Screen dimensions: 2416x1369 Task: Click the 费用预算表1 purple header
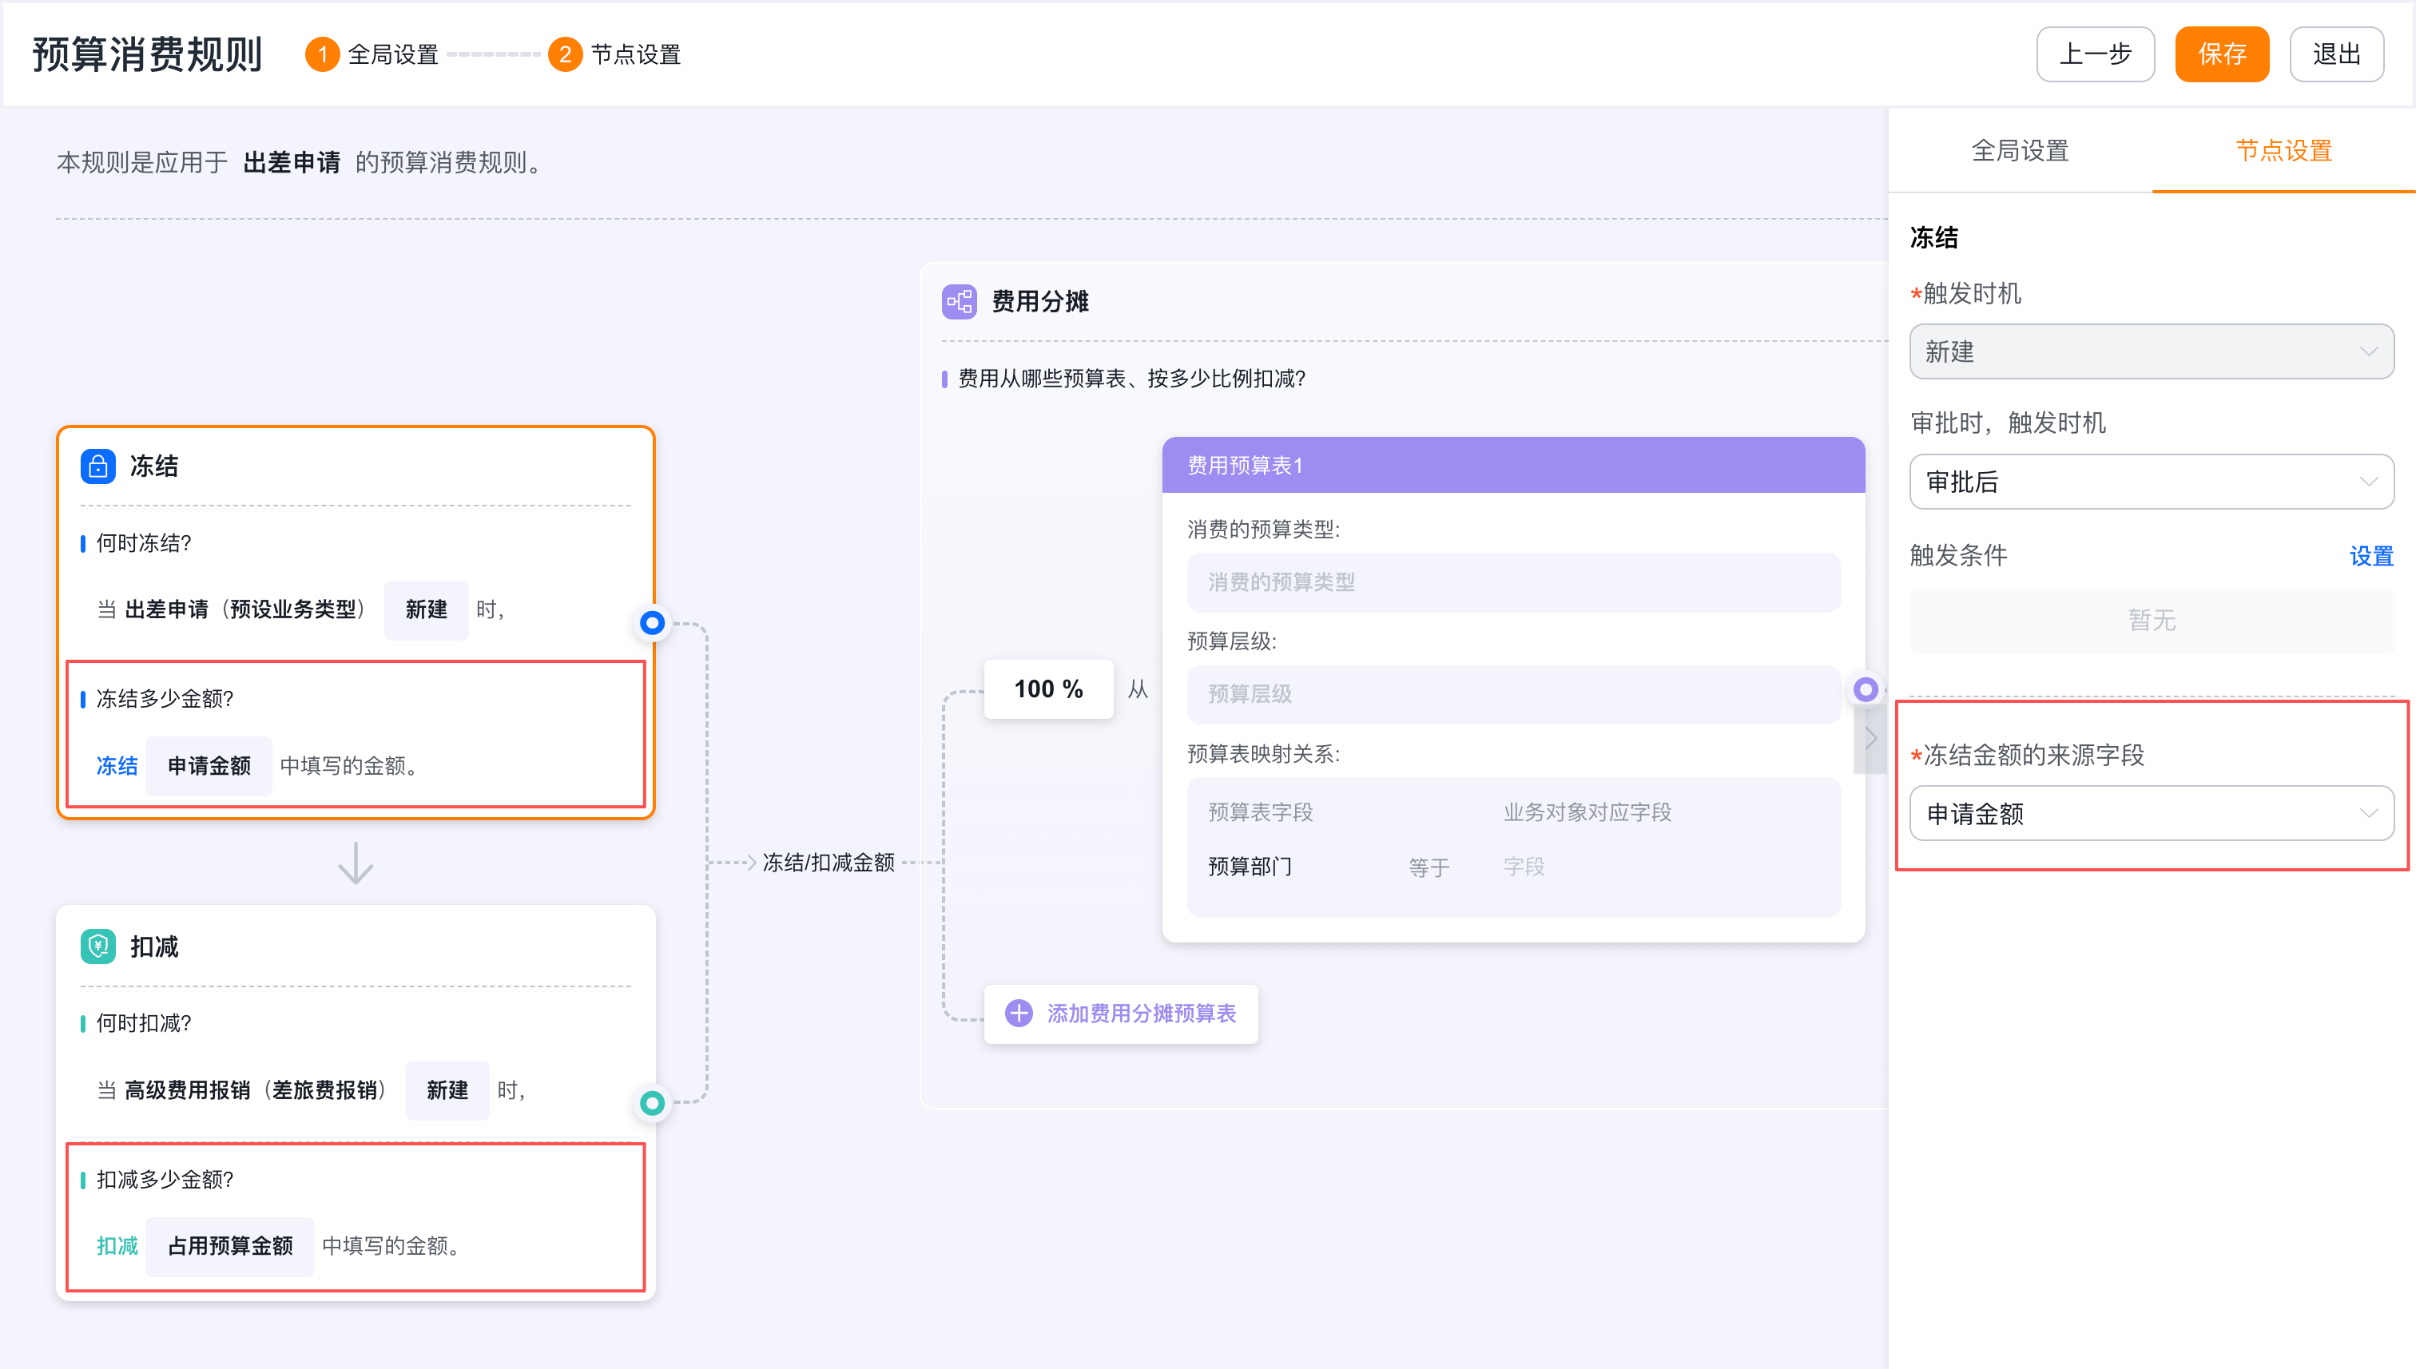pyautogui.click(x=1512, y=465)
